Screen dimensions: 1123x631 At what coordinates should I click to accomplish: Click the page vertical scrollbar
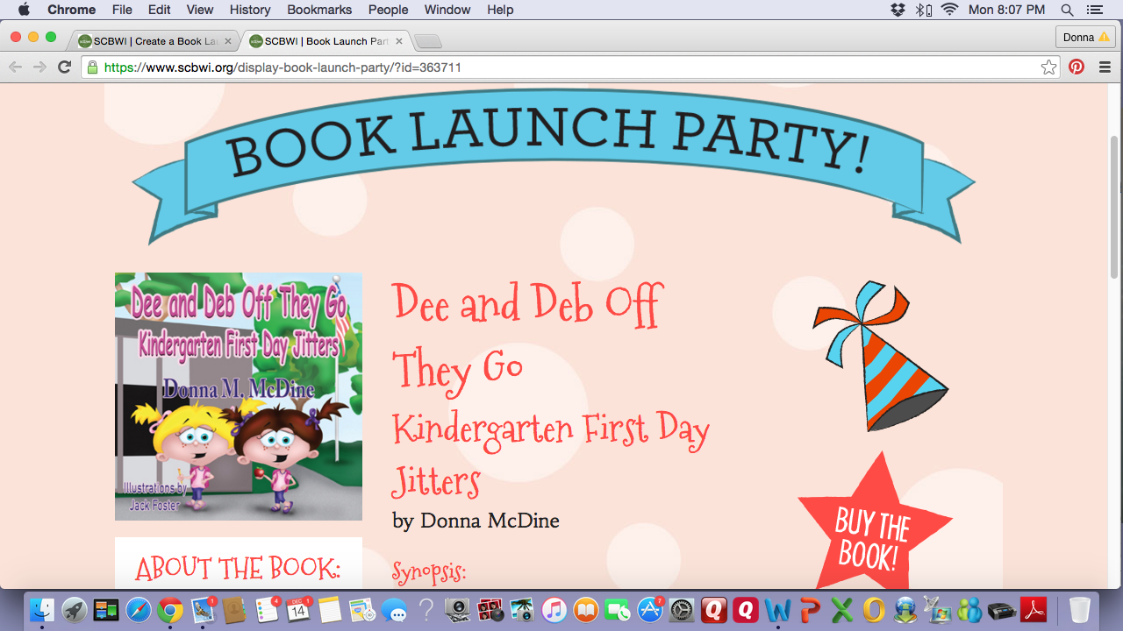pyautogui.click(x=1115, y=207)
